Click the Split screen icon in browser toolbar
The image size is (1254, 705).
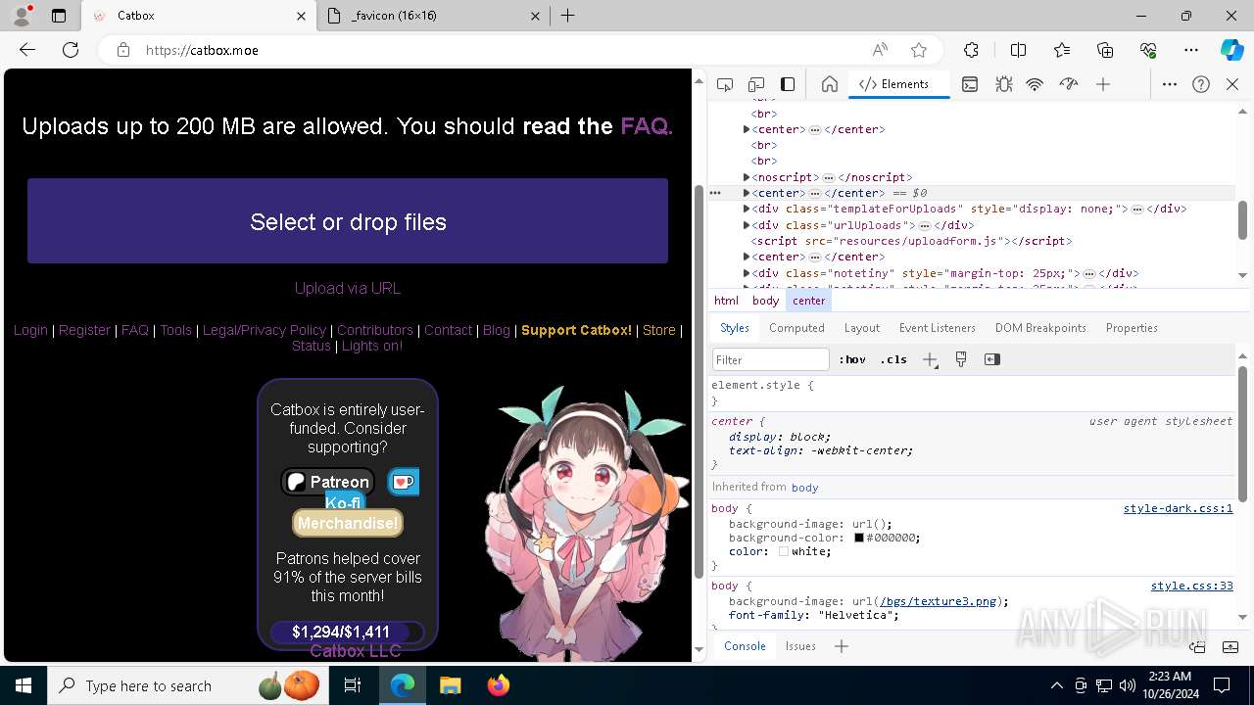pos(1018,50)
